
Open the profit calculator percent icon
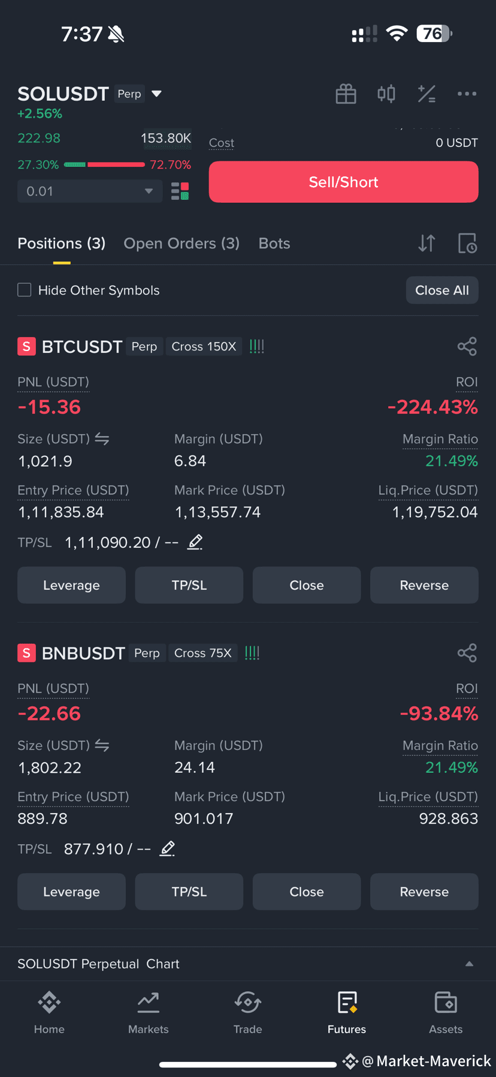point(427,94)
